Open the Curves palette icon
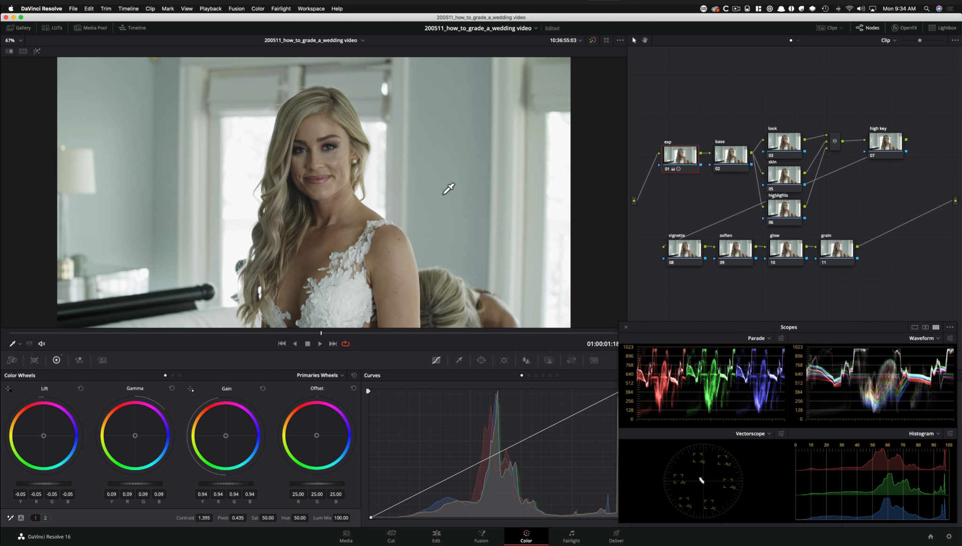962x546 pixels. (436, 360)
